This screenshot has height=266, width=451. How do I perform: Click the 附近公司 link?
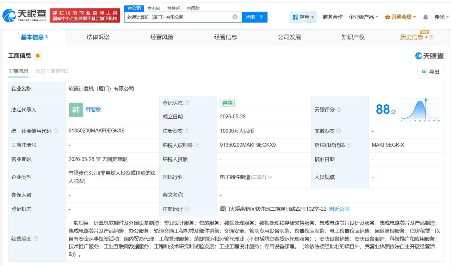339,209
